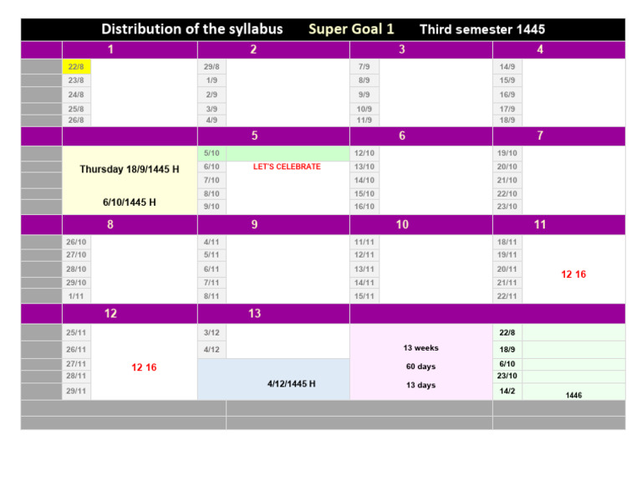Click the Super Goal 1 title text
This screenshot has height=497, width=642.
[351, 29]
